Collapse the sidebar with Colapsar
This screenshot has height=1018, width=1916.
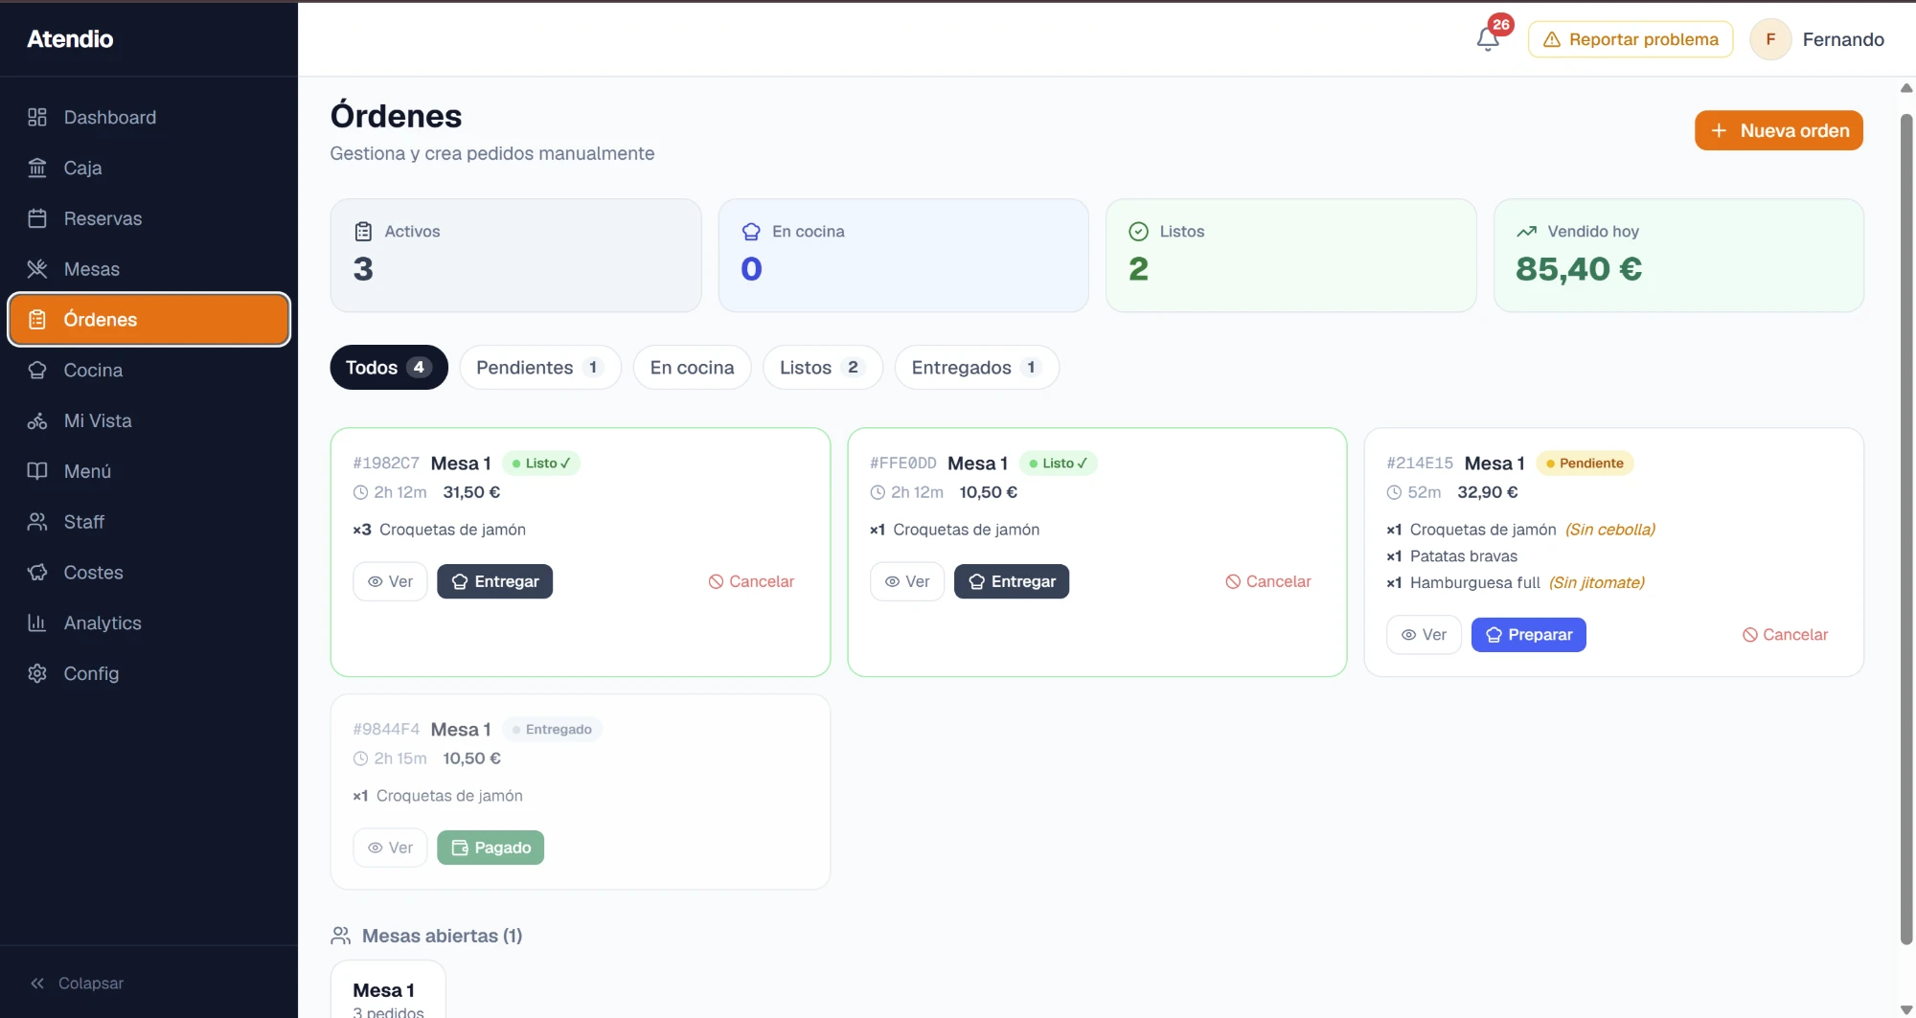pyautogui.click(x=77, y=984)
